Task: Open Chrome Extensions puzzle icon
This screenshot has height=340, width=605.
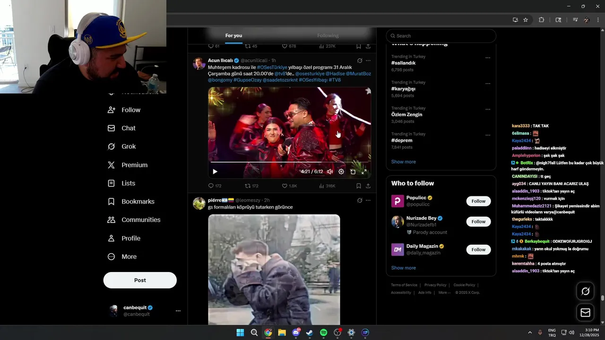Action: click(542, 20)
